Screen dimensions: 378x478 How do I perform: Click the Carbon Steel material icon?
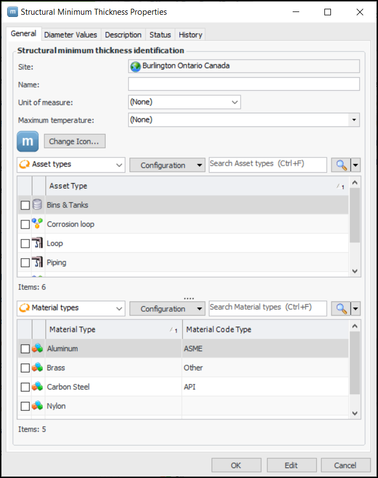click(37, 387)
